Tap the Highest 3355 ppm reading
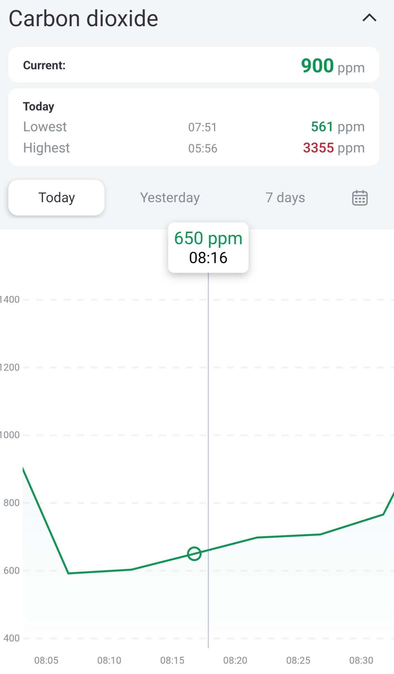 334,148
